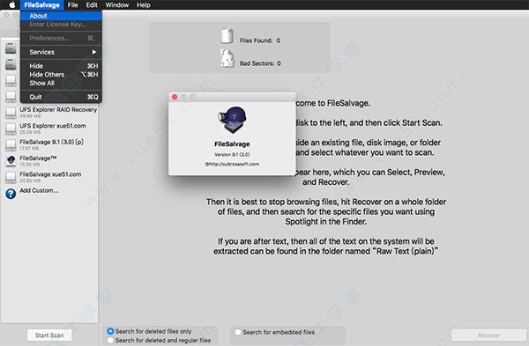Select Search for deleted files only
529x346 pixels.
[110, 331]
